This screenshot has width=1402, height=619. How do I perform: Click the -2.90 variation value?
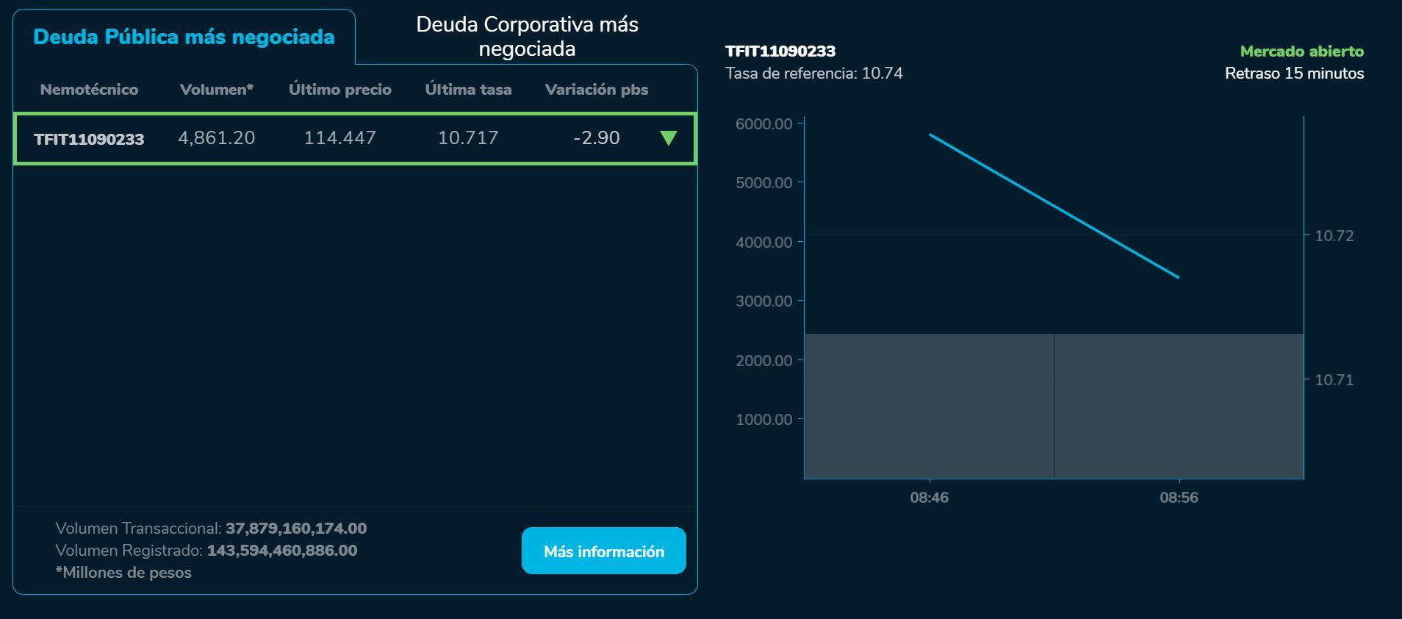point(596,138)
